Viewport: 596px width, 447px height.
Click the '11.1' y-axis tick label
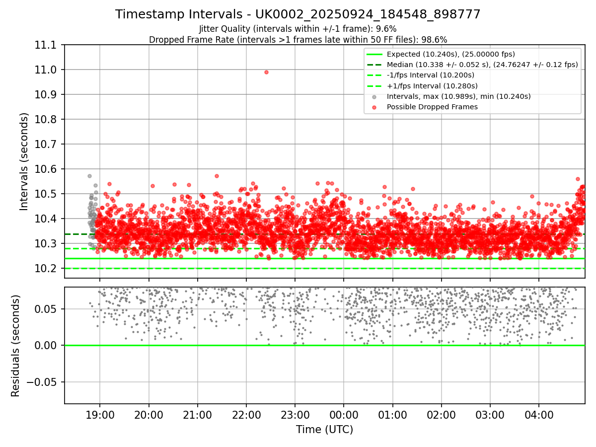(x=47, y=45)
